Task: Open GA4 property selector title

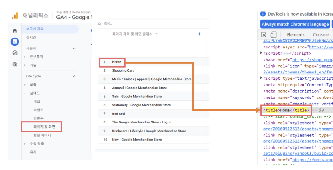Action: point(74,17)
